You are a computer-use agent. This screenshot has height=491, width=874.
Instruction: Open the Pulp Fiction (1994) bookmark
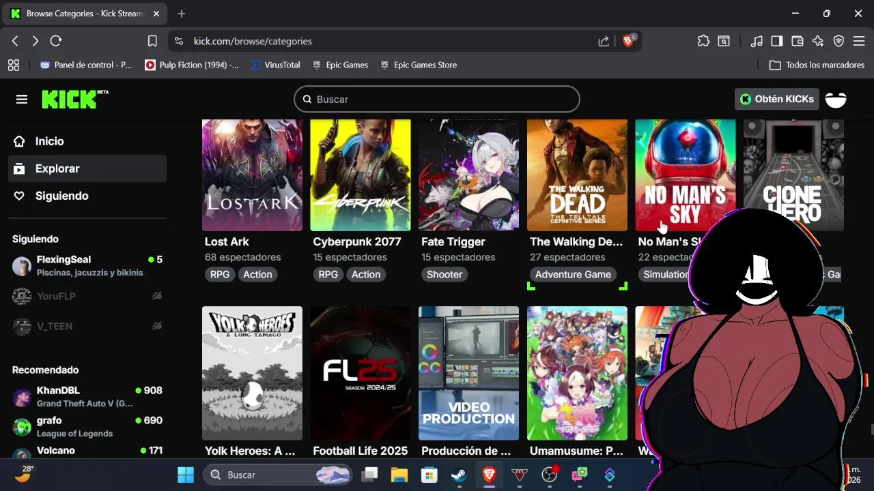tap(192, 65)
